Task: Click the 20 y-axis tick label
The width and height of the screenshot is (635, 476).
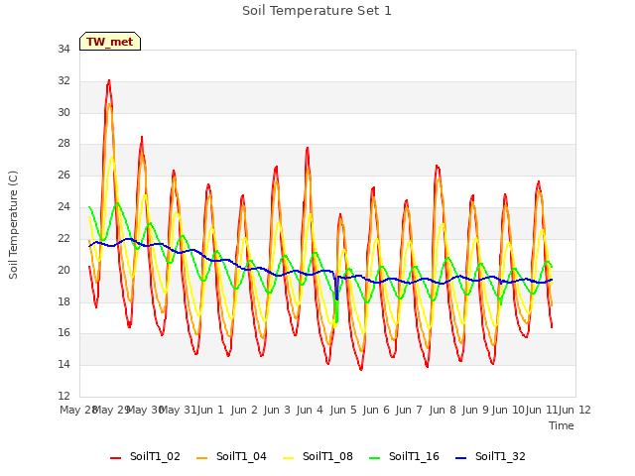Action: (63, 270)
